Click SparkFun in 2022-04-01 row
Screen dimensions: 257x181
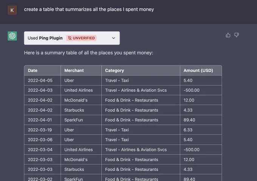tap(74, 120)
